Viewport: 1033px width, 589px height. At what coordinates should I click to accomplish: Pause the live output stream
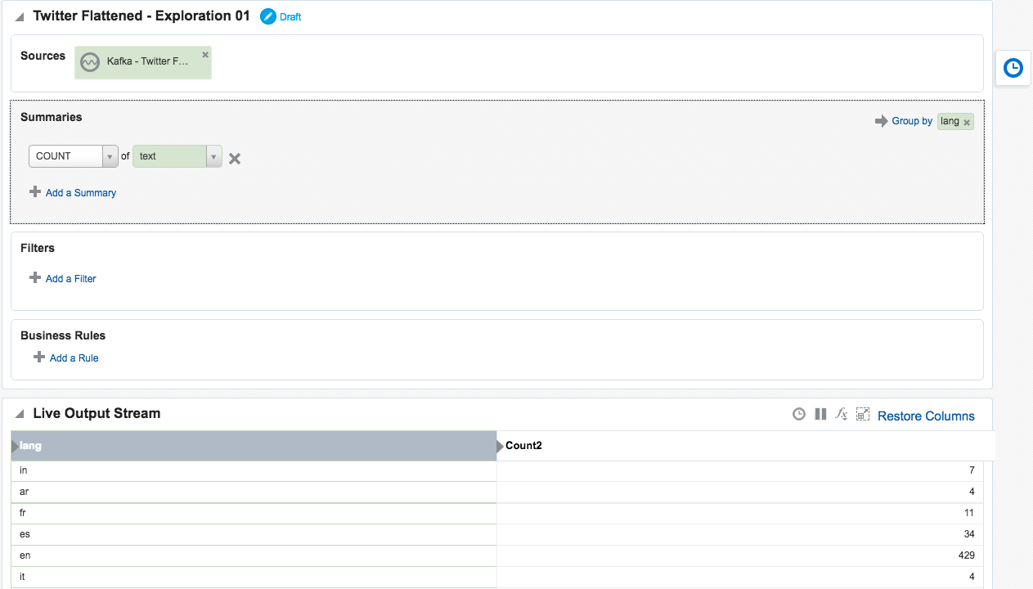click(x=820, y=415)
